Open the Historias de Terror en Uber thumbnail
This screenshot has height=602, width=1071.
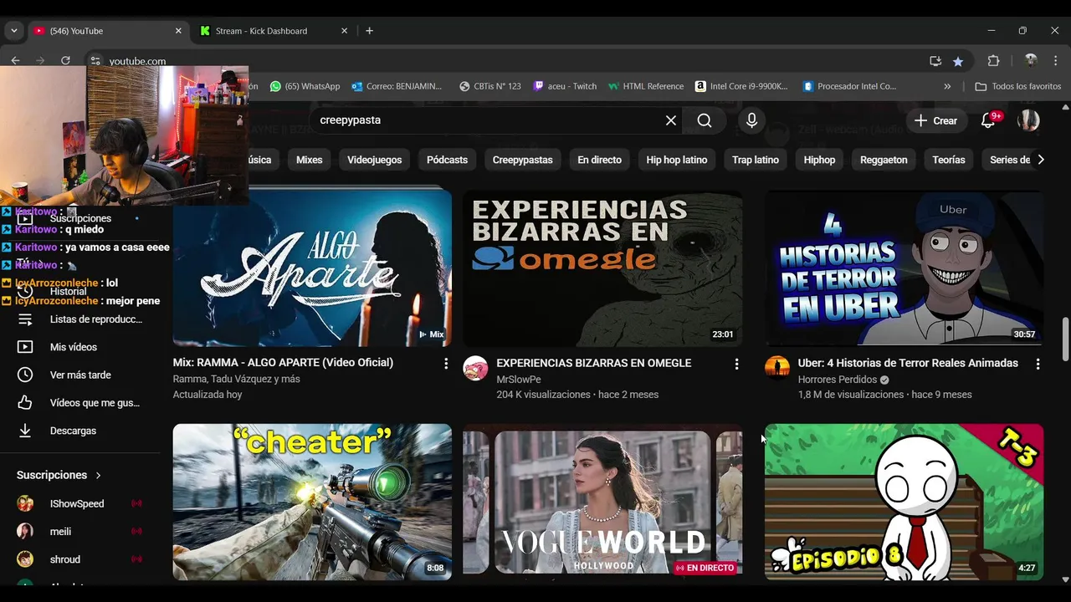coord(904,268)
